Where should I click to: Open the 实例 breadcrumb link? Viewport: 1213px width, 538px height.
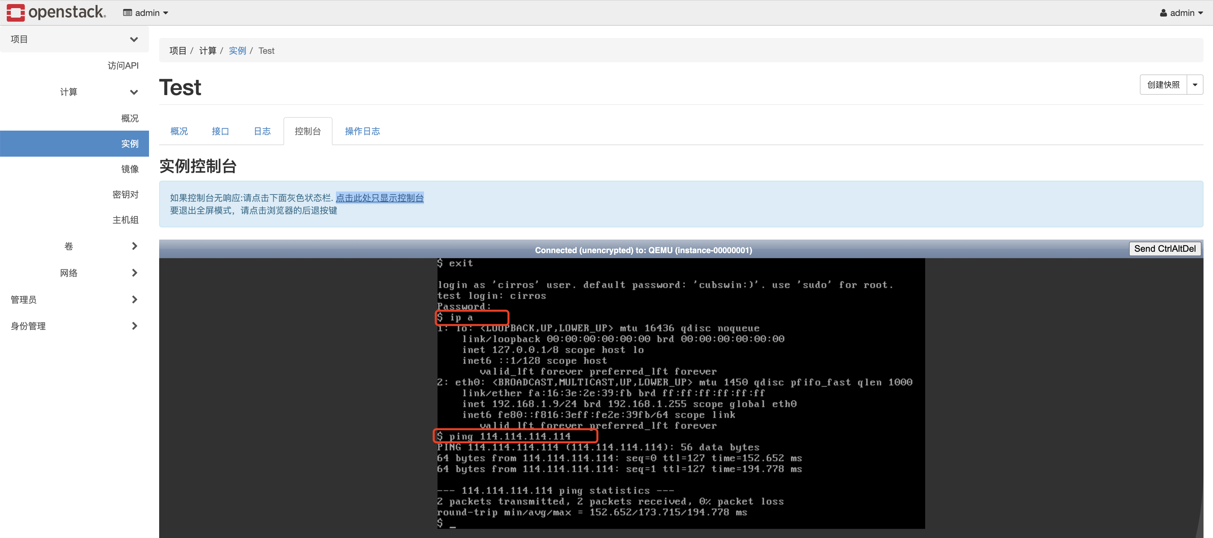[x=237, y=50]
